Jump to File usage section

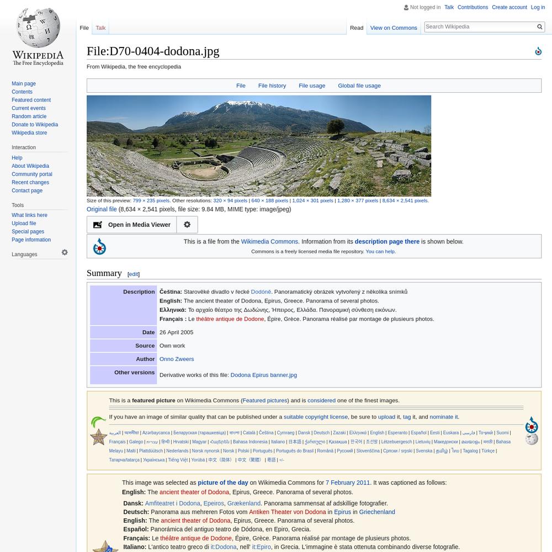[312, 86]
